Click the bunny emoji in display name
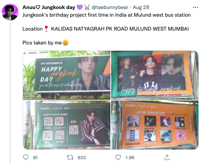Screen dimensions: 204x163 pyautogui.click(x=87, y=7)
